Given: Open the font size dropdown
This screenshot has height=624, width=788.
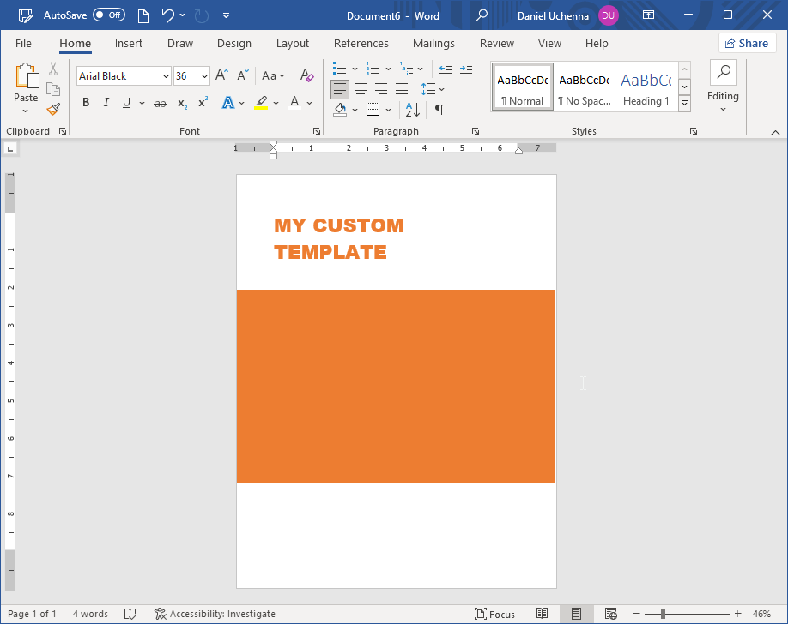Looking at the screenshot, I should coord(203,75).
